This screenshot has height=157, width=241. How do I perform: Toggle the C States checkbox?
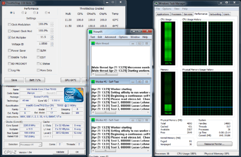coord(38,64)
